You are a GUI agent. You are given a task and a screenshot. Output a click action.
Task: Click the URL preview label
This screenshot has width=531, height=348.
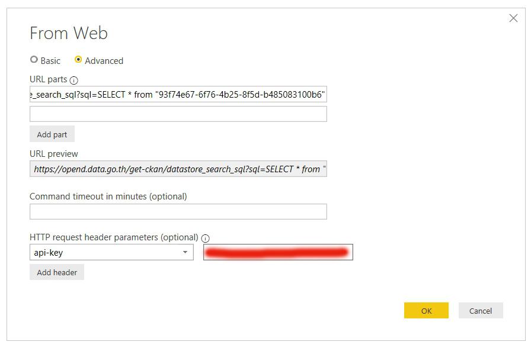[54, 154]
